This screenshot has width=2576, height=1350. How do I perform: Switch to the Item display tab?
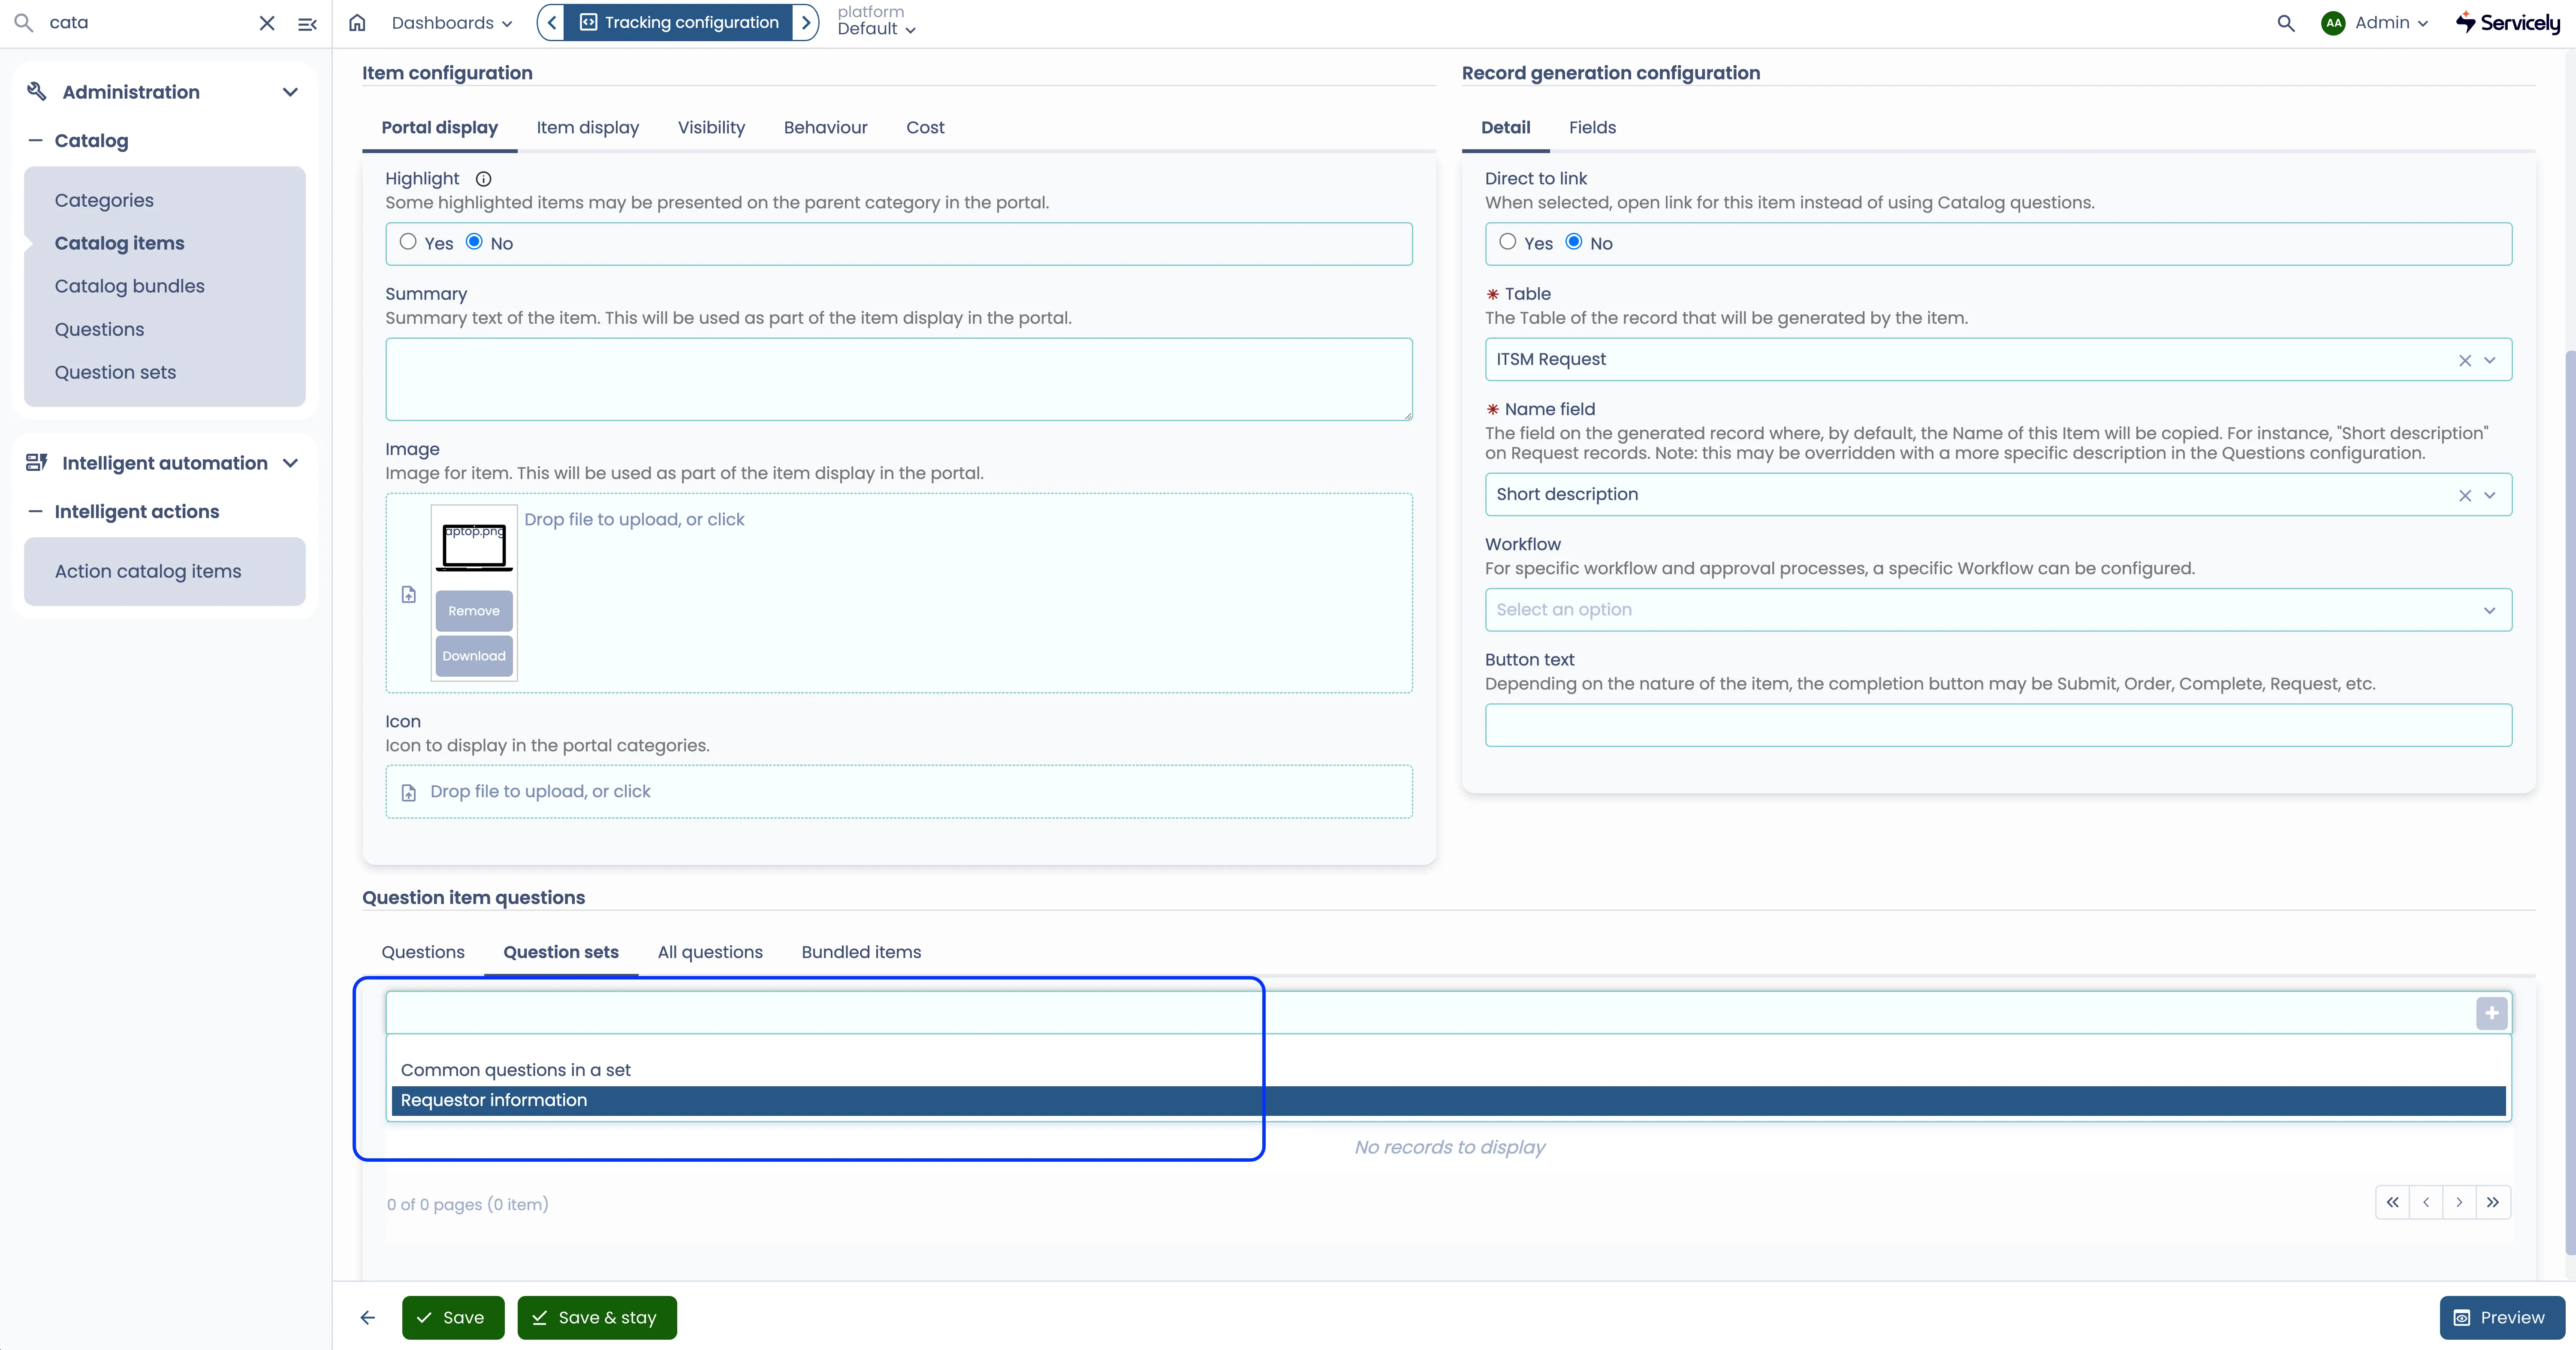click(x=587, y=127)
